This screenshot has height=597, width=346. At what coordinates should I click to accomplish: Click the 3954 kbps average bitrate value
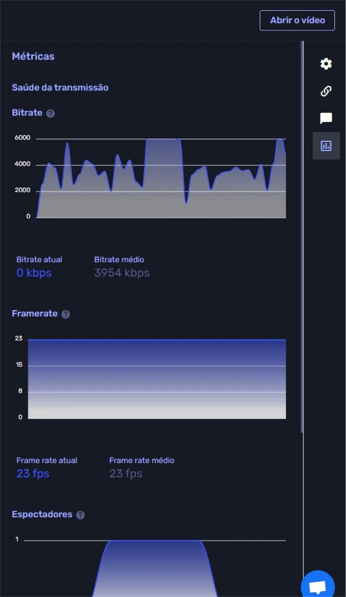pos(122,273)
